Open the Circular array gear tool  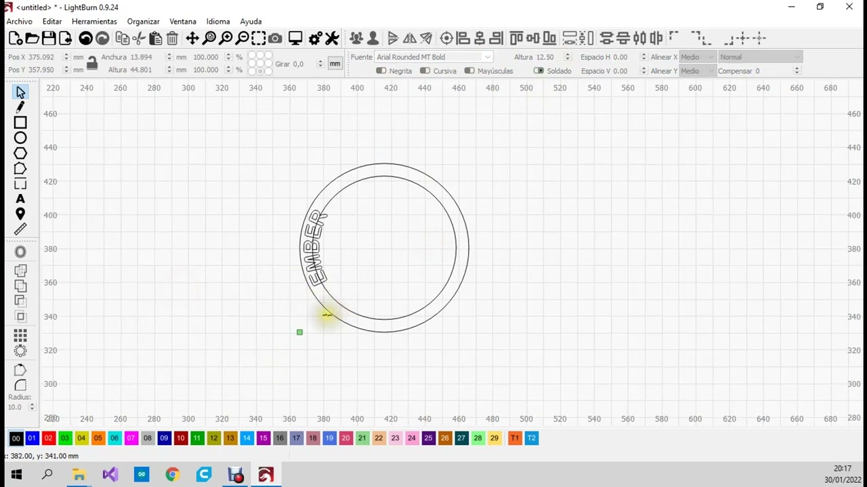(20, 351)
